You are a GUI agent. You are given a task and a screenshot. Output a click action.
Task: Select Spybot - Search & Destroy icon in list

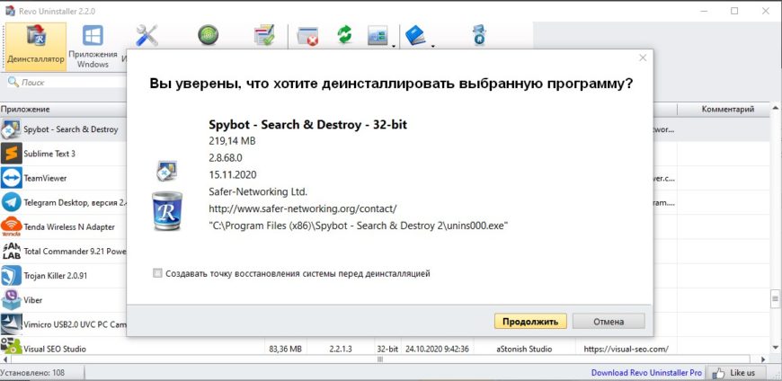pyautogui.click(x=11, y=129)
